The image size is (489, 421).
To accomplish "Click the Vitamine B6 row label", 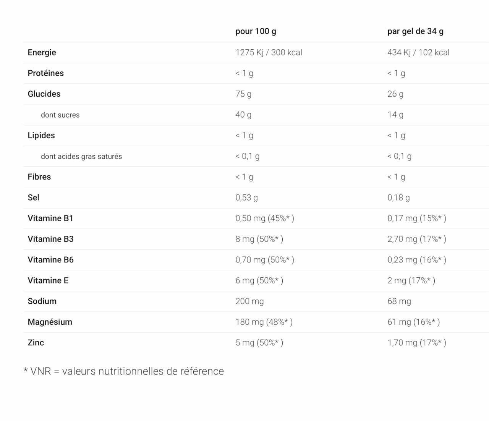I will pyautogui.click(x=50, y=260).
